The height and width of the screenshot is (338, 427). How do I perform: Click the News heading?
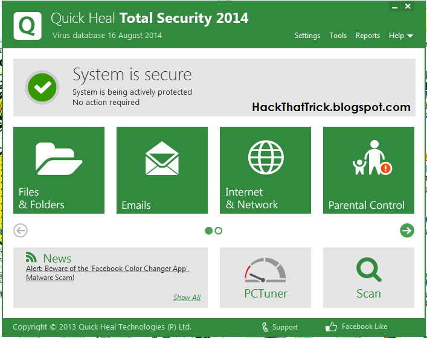pos(57,258)
